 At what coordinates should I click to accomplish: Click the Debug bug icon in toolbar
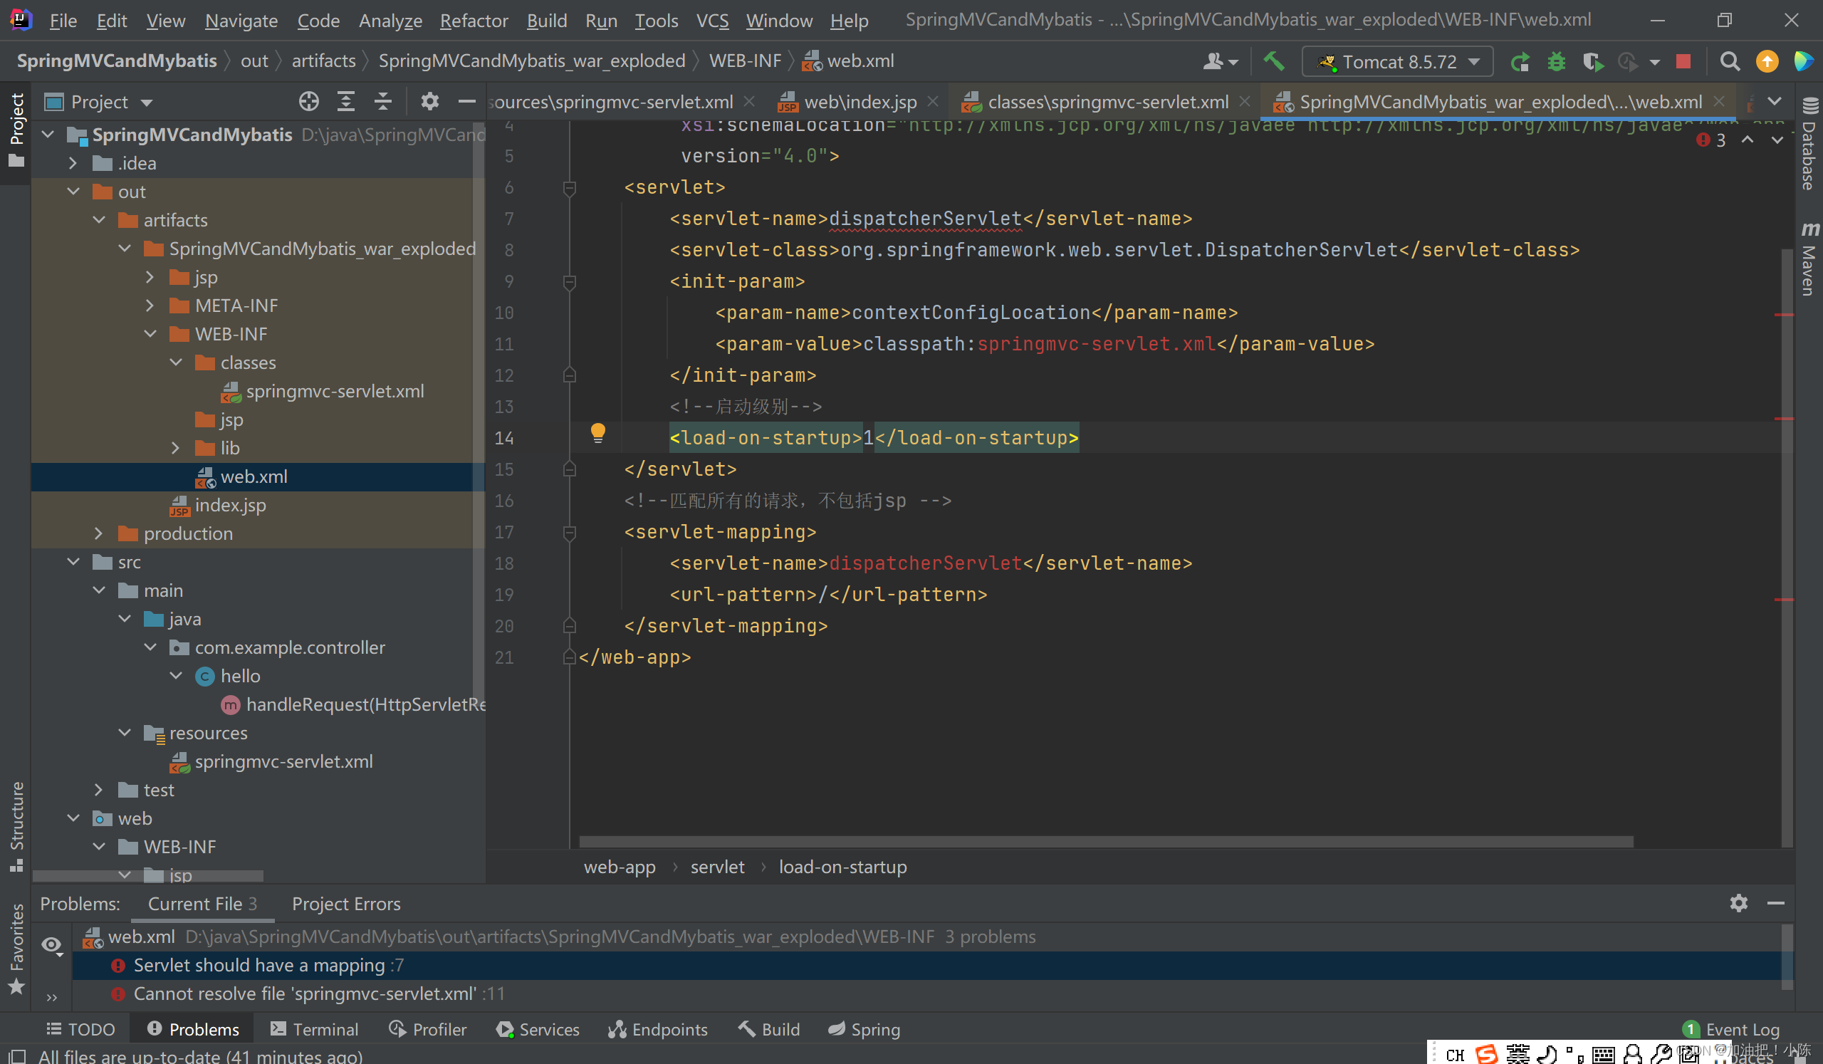pos(1556,61)
